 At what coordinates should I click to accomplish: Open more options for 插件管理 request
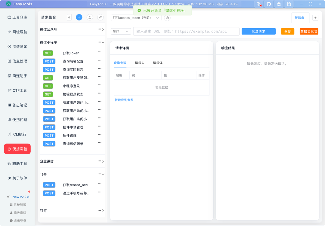tap(100, 135)
